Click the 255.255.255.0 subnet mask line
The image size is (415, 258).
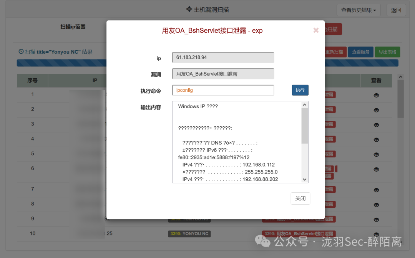pyautogui.click(x=230, y=172)
